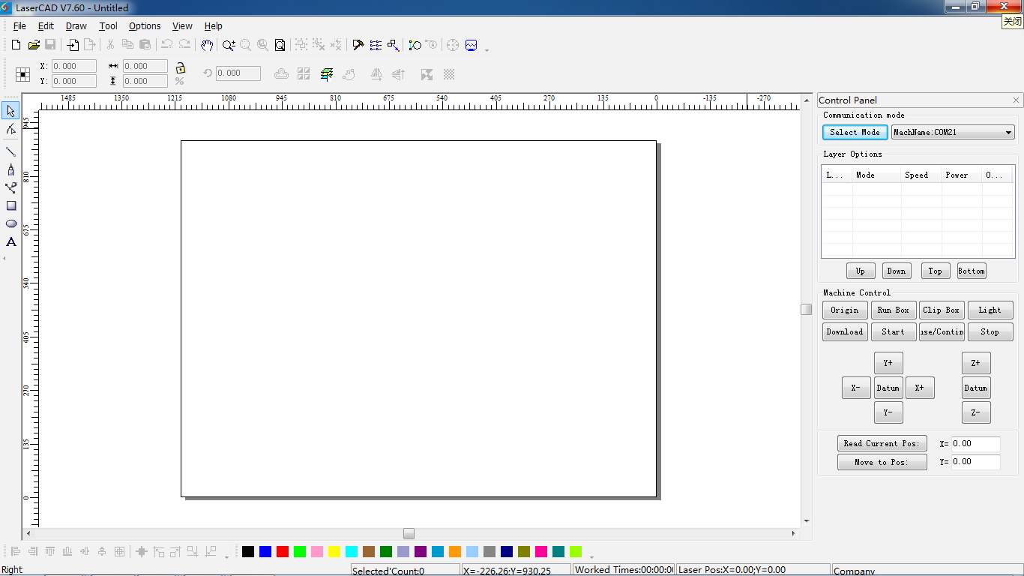This screenshot has width=1024, height=576.
Task: Click the Power column header
Action: [x=962, y=175]
